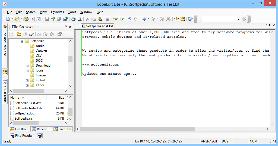Paste from clipboard icon in toolbar
This screenshot has width=278, height=146.
coord(100,19)
